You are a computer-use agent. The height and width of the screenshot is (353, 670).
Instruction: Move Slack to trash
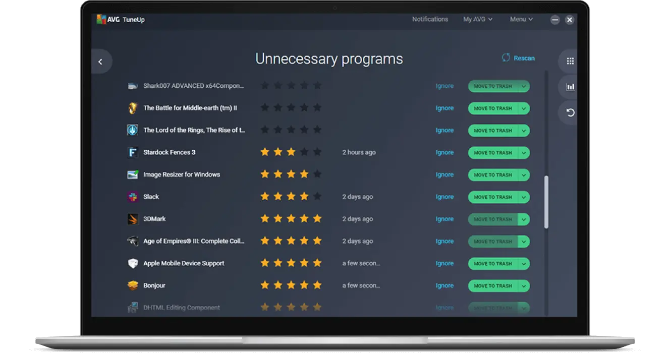[493, 197]
